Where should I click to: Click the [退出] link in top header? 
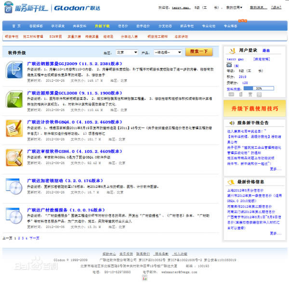click(276, 7)
